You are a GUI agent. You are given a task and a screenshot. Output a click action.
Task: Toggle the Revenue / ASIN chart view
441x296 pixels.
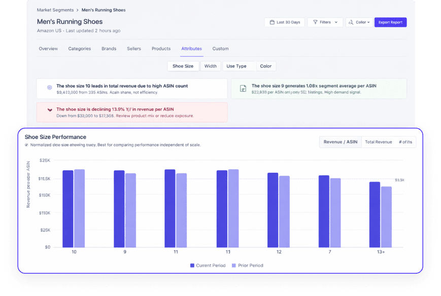point(340,142)
